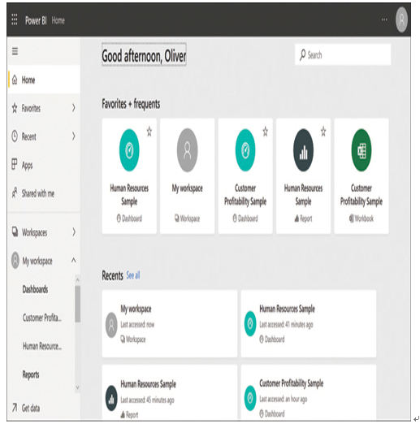
Task: Click the Apps grid icon
Action: (14, 164)
